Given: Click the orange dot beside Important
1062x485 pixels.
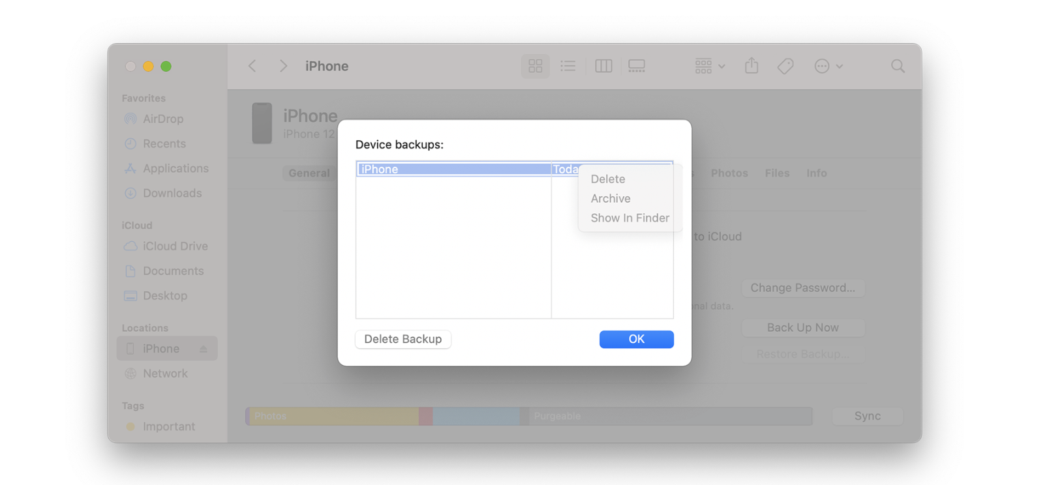Looking at the screenshot, I should (130, 426).
